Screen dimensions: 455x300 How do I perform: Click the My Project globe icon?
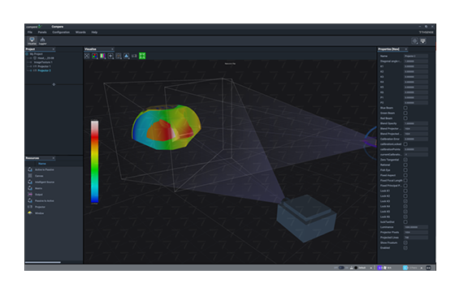(x=27, y=54)
